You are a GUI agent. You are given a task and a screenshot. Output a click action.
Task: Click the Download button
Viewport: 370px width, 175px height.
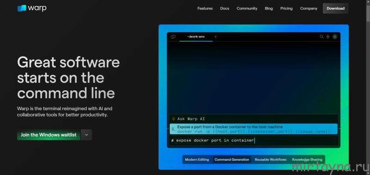[x=336, y=8]
